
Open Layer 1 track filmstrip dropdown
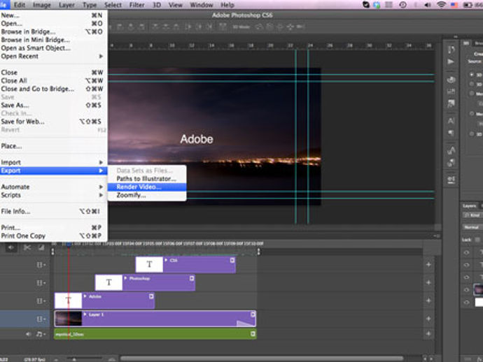click(x=41, y=319)
